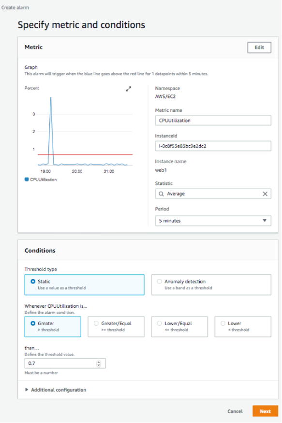The image size is (282, 423).
Task: Click the threshold value field showing 0.7
Action: pyautogui.click(x=58, y=363)
